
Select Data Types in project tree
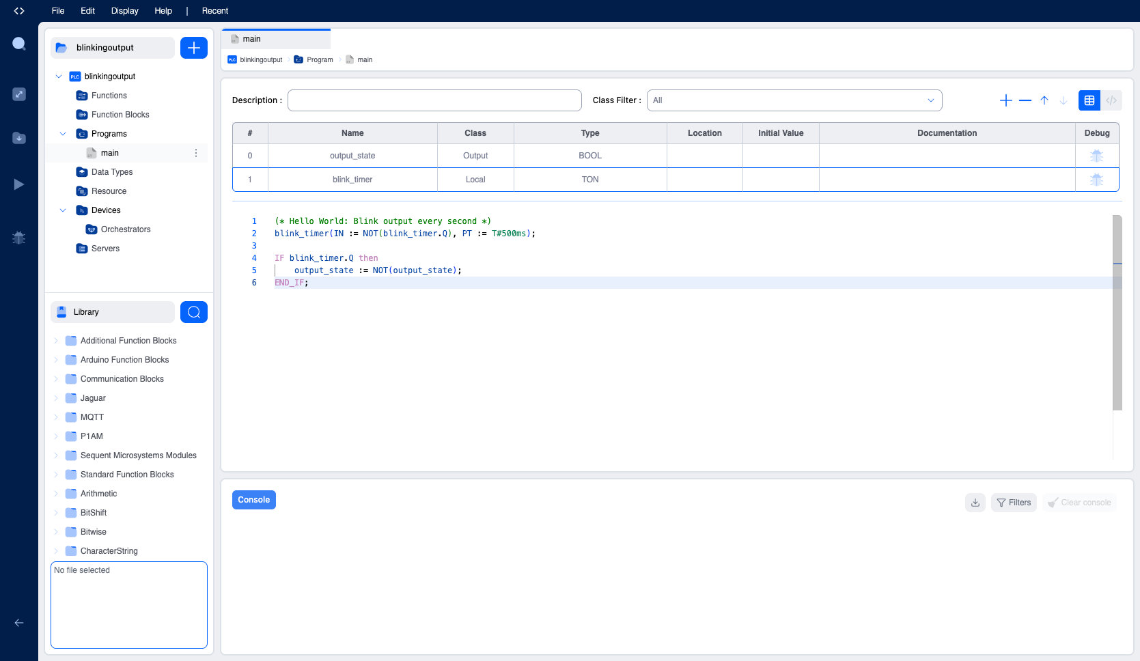click(x=112, y=172)
